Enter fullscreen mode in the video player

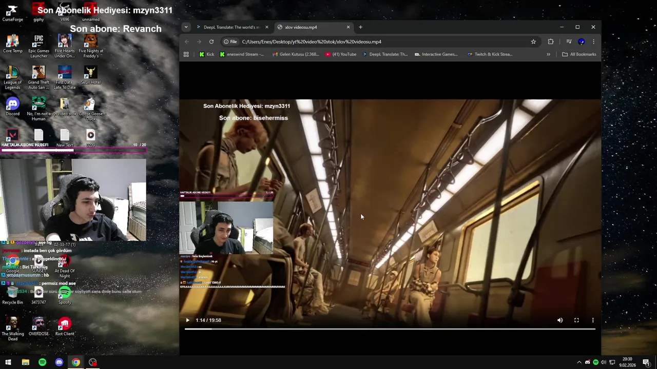[x=576, y=320]
